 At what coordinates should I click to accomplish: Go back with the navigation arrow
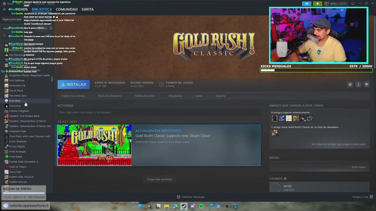click(4, 9)
